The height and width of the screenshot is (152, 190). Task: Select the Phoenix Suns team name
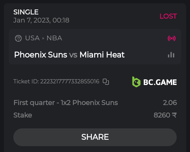pyautogui.click(x=41, y=55)
